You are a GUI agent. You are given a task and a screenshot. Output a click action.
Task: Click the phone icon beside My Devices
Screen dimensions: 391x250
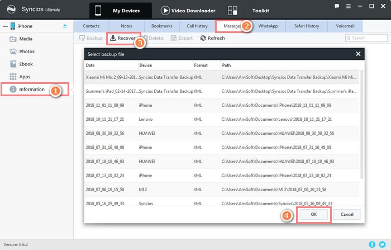click(98, 11)
